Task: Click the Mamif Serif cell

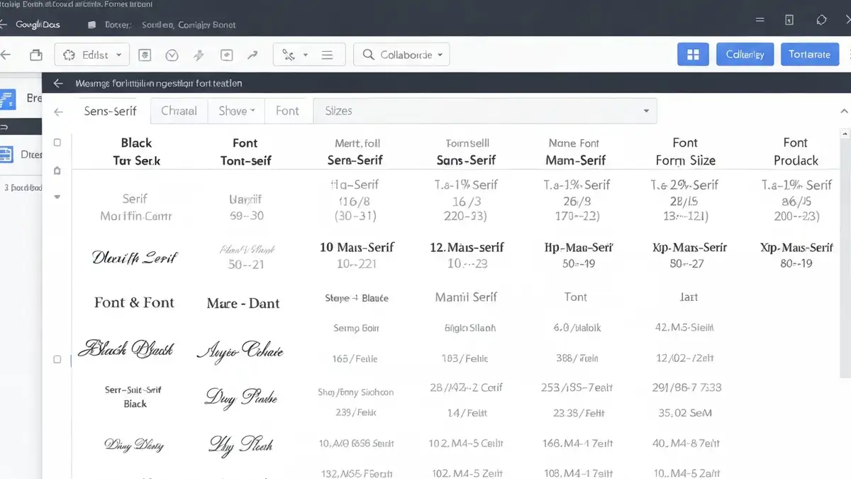Action: tap(466, 297)
